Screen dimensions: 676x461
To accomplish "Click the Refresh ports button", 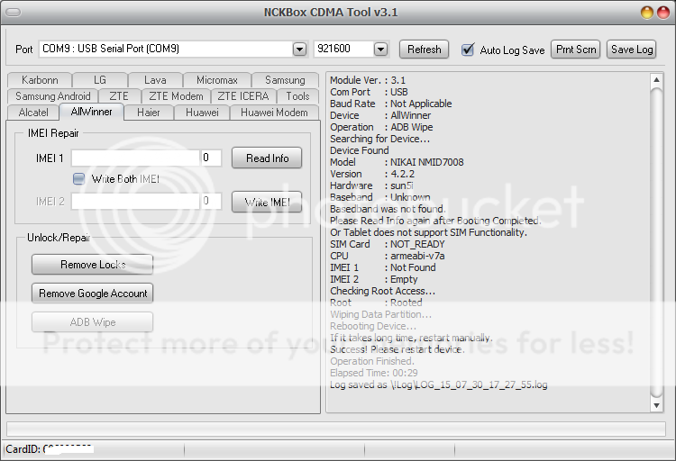I will 424,50.
